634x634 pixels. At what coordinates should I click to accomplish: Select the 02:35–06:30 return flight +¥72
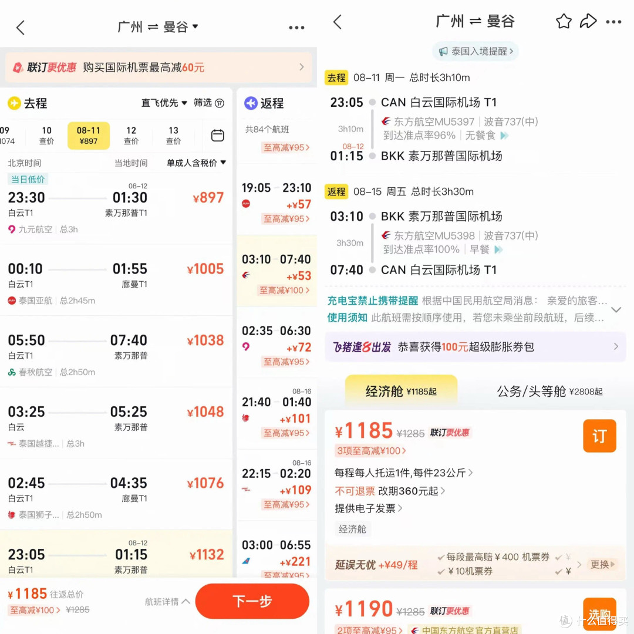[x=277, y=343]
